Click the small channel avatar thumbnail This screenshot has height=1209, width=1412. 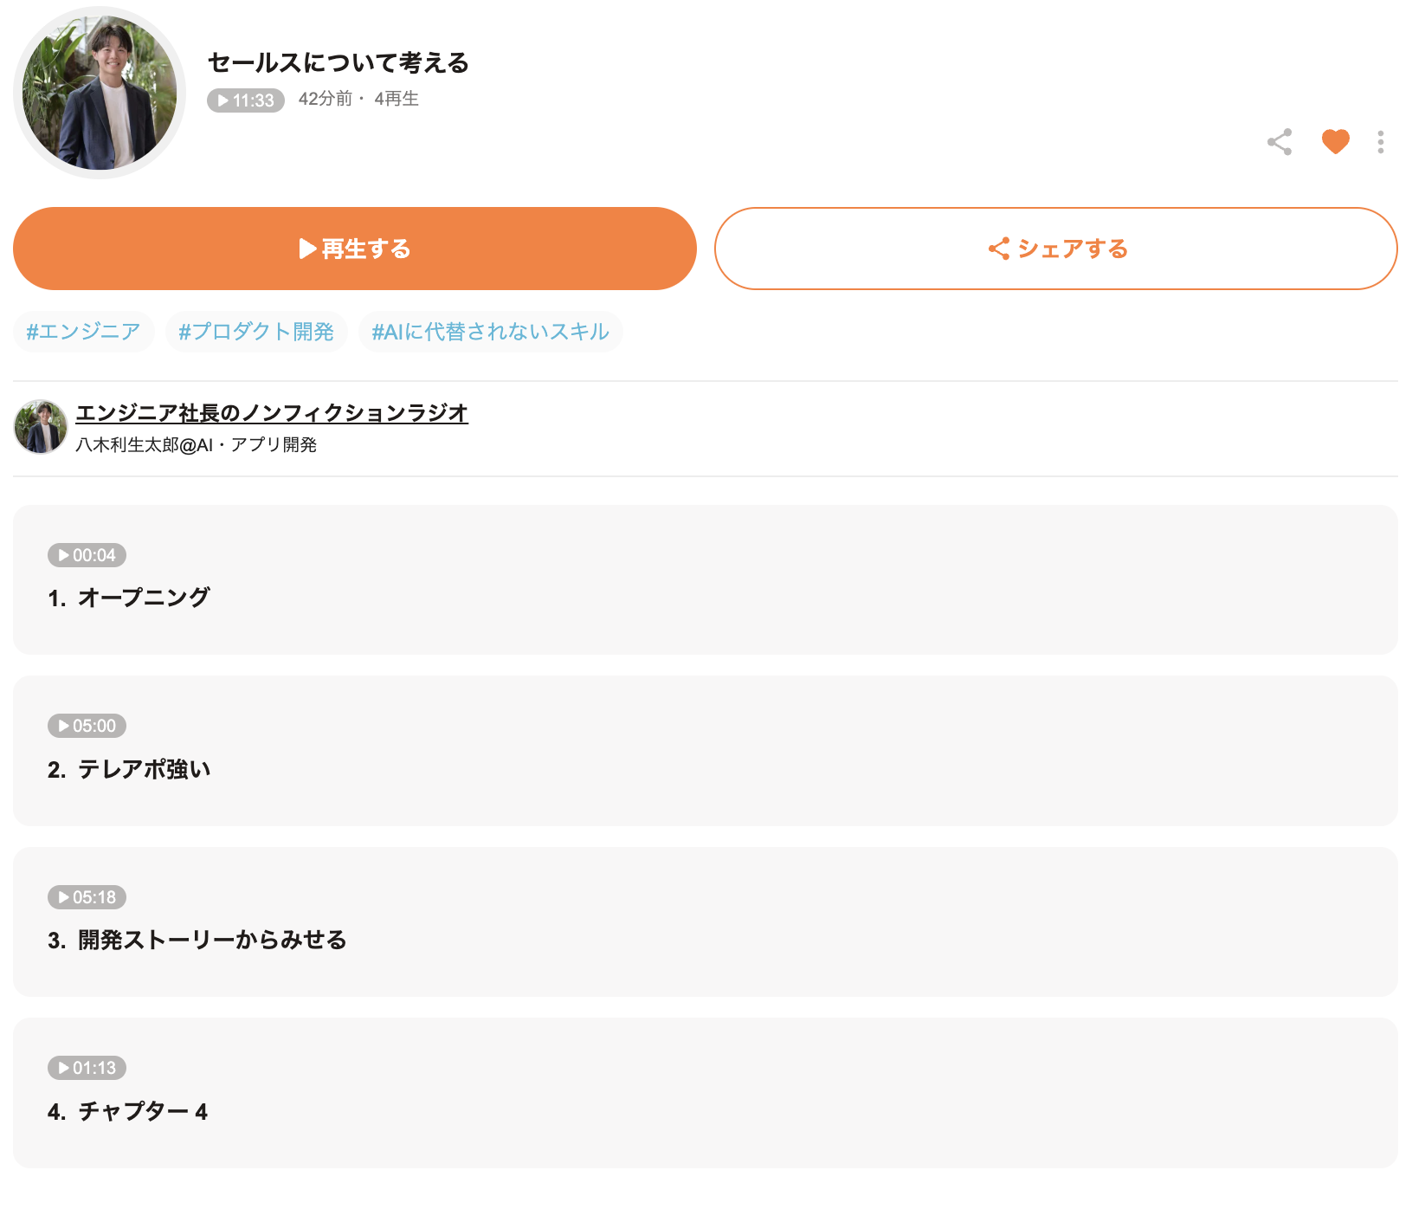41,427
